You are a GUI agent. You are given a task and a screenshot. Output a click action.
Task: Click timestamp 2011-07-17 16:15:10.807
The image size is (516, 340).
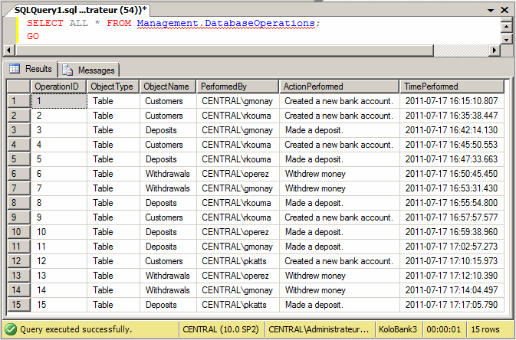pyautogui.click(x=452, y=101)
